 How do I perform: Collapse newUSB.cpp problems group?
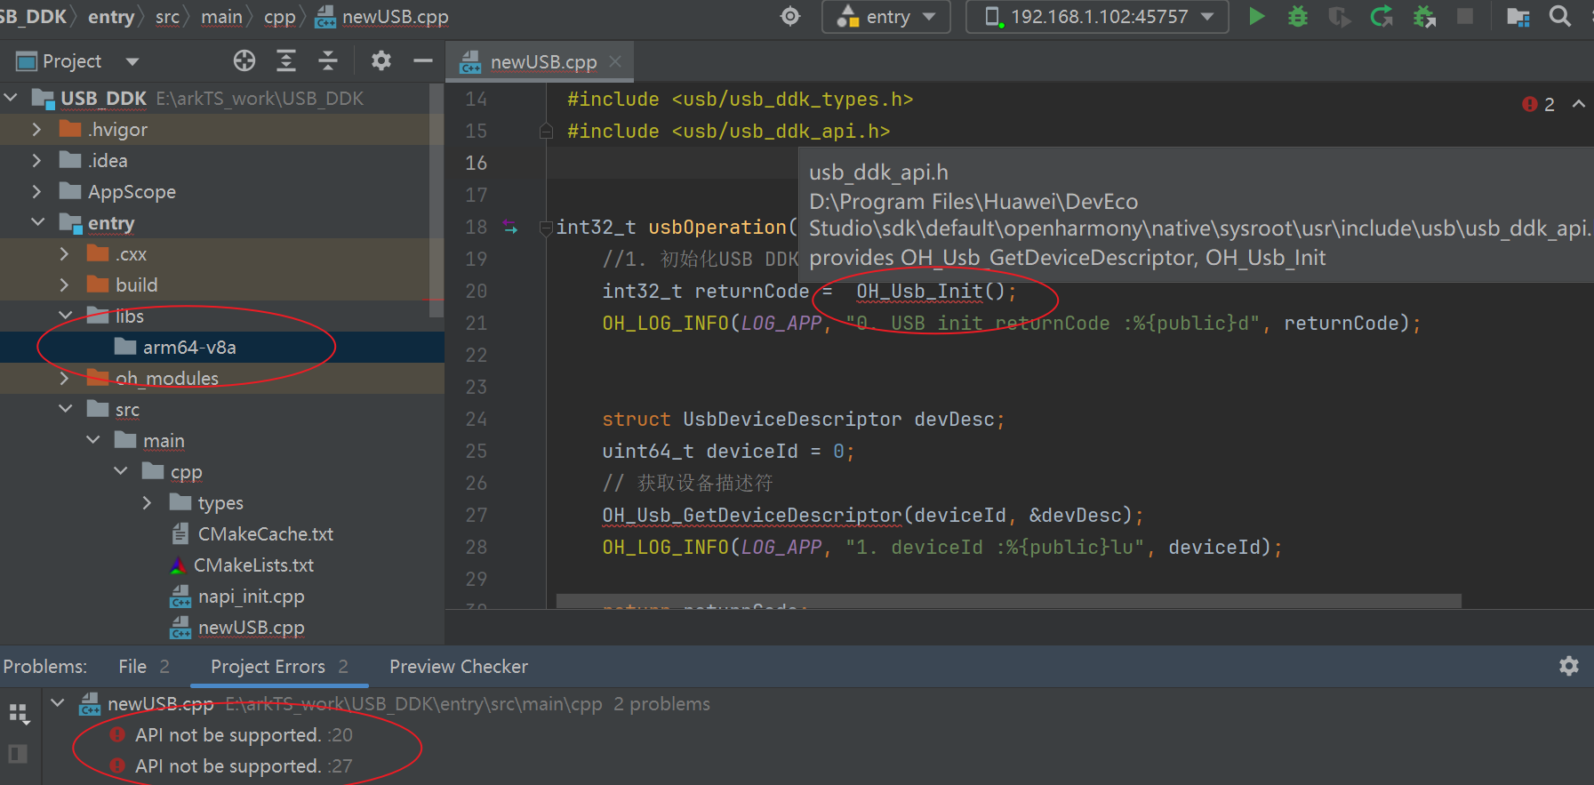tap(58, 703)
